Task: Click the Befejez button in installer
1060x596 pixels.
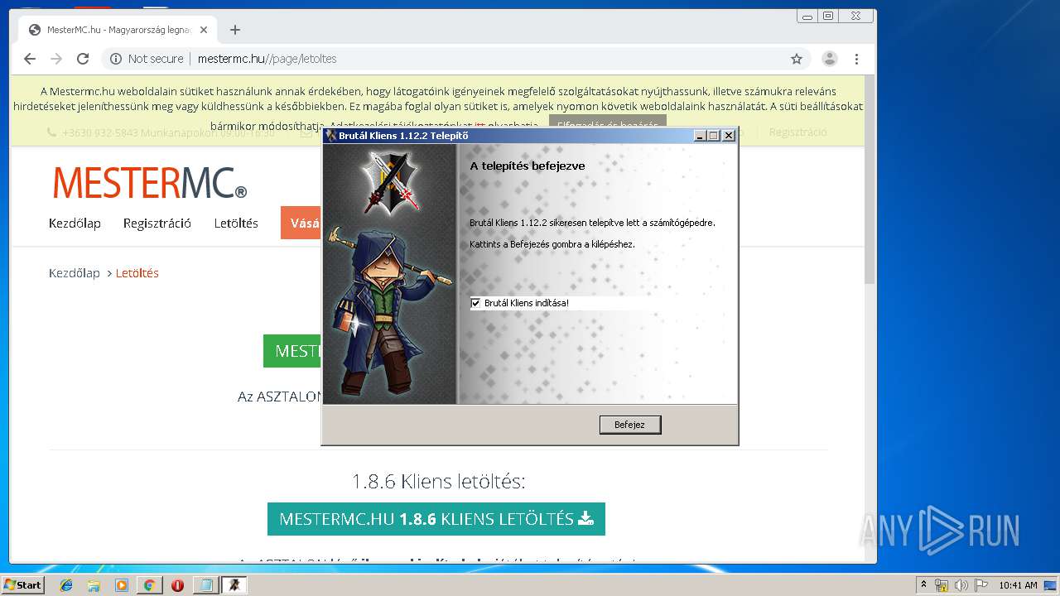Action: click(630, 425)
